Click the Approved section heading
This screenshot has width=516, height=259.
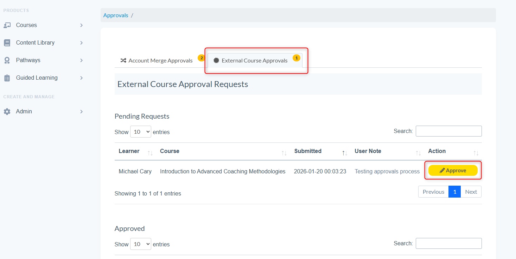coord(130,228)
